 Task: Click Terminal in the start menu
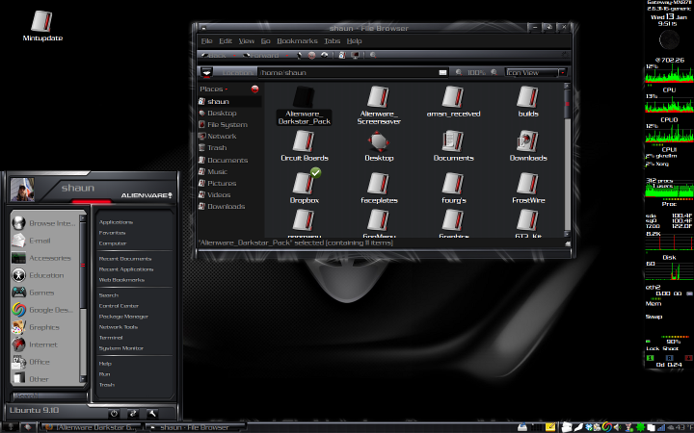click(x=111, y=338)
